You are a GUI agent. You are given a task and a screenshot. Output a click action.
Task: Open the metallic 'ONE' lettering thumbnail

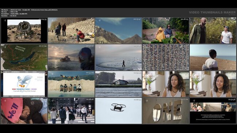pos(166,111)
